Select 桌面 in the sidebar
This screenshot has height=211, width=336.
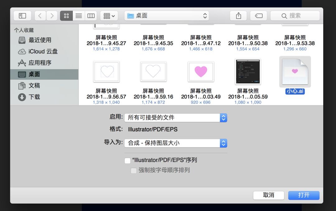point(44,74)
